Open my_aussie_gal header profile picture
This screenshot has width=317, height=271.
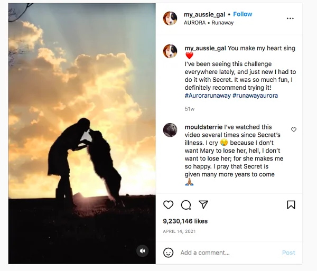(170, 18)
